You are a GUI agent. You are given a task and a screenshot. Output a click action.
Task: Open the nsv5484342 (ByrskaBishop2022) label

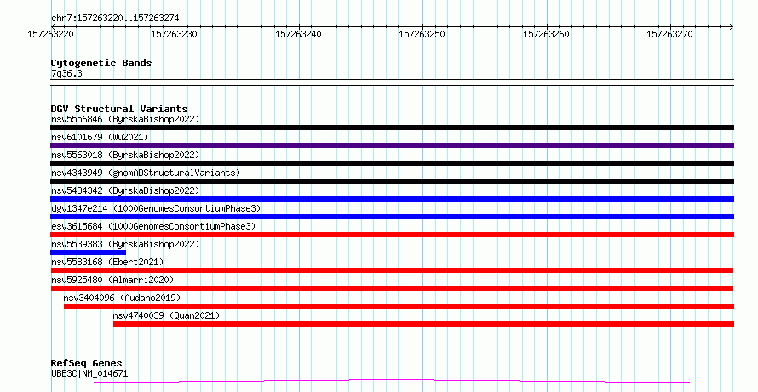click(125, 190)
